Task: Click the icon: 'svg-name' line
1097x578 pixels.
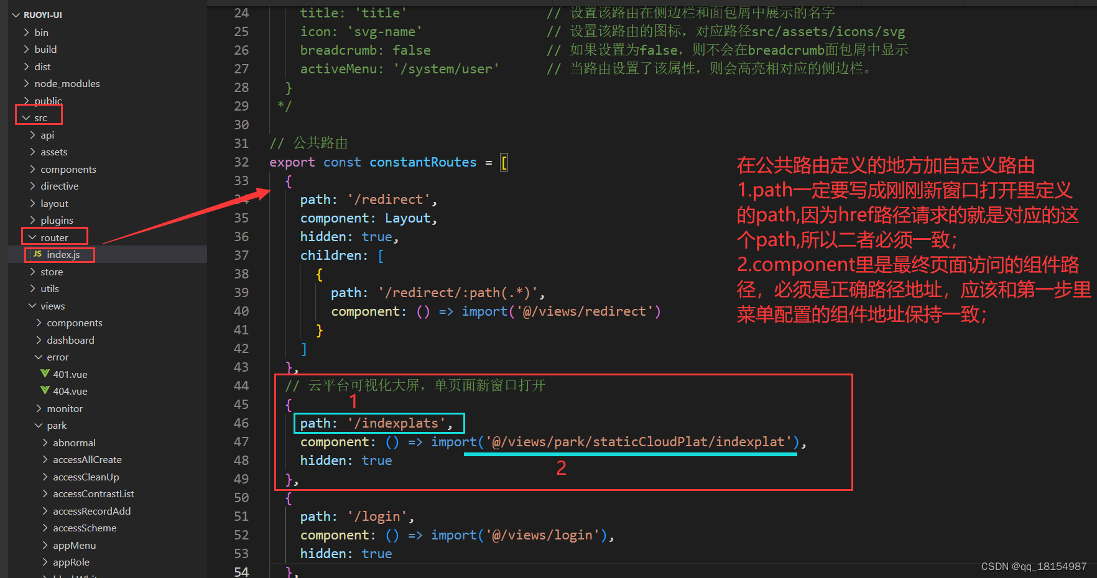Action: (361, 32)
